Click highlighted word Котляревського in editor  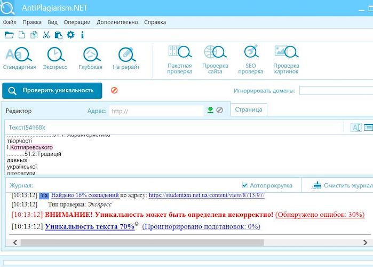[31, 147]
